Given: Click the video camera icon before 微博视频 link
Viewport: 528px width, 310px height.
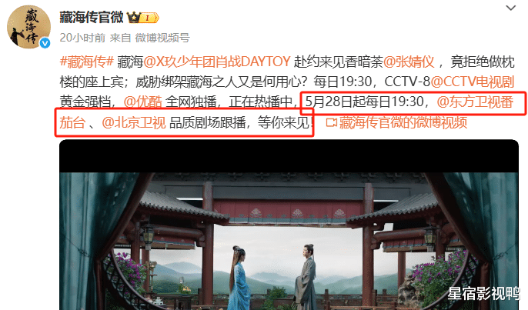Looking at the screenshot, I should 331,122.
